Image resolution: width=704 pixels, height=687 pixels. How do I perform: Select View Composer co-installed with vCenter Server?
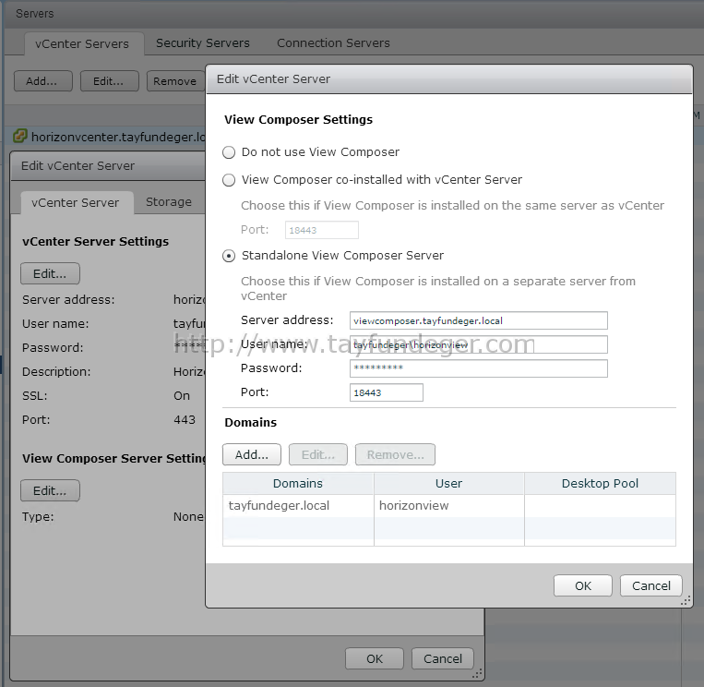(x=229, y=180)
